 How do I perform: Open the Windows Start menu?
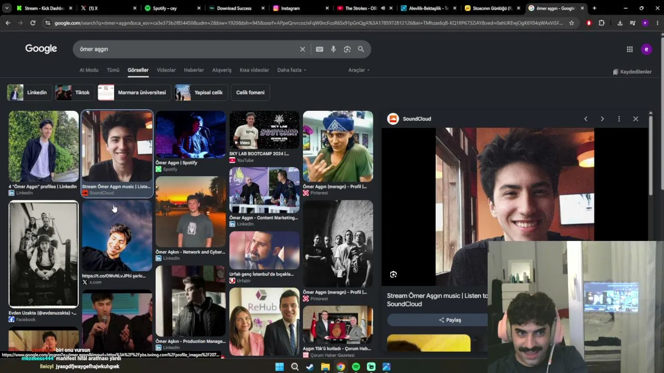pos(280,367)
